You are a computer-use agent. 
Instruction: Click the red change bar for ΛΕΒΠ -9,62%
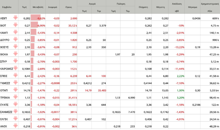click(x=36, y=18)
